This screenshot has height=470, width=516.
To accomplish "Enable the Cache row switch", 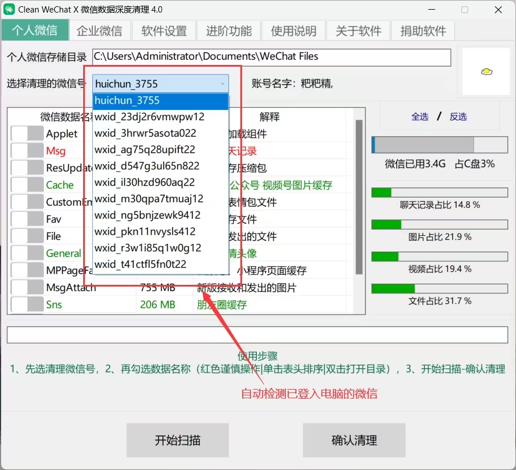I will tap(27, 185).
